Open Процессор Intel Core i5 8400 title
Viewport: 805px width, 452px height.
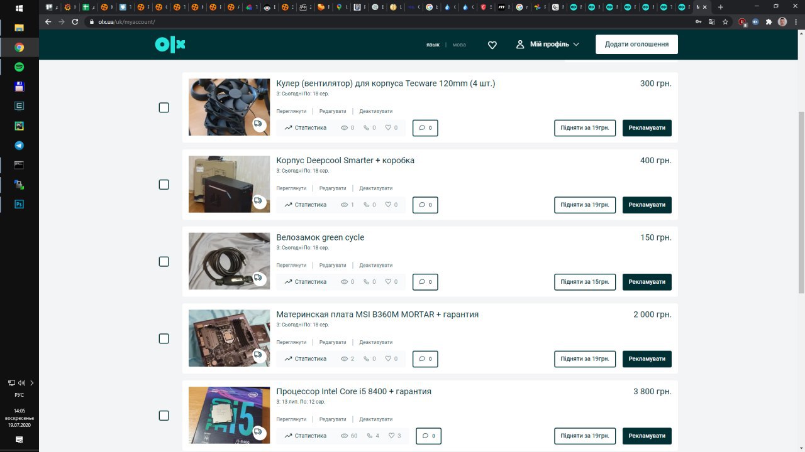[353, 391]
